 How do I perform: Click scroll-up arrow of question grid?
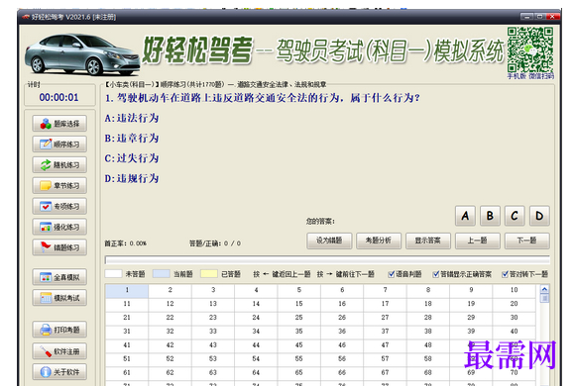click(545, 289)
